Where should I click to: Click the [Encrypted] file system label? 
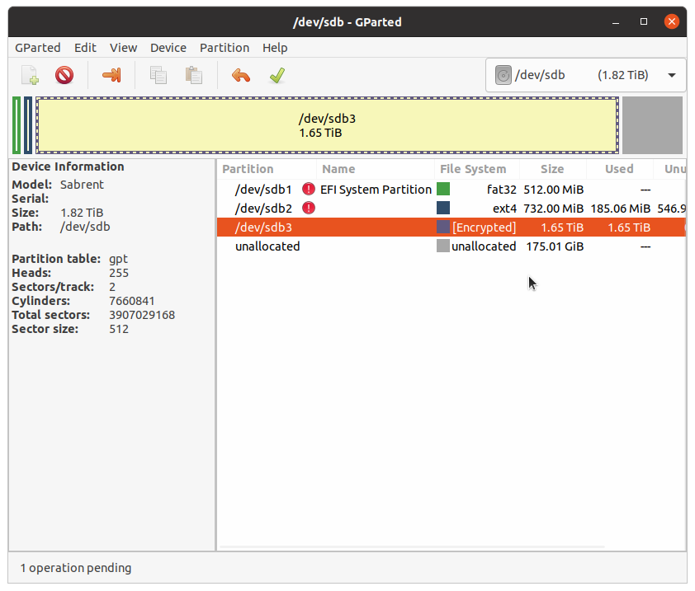[484, 227]
